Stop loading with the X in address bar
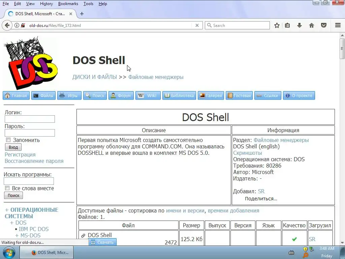Viewport: 345px width, 259px height. click(197, 25)
